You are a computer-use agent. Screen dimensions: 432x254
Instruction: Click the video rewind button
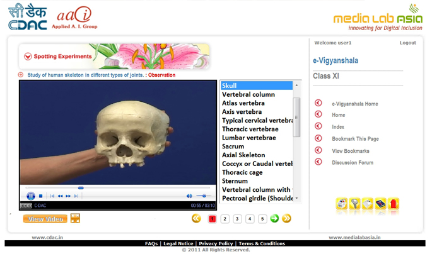coord(60,196)
